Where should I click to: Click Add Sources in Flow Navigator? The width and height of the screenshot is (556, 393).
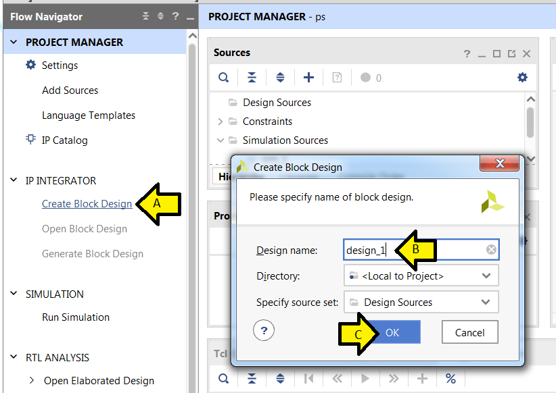[70, 90]
